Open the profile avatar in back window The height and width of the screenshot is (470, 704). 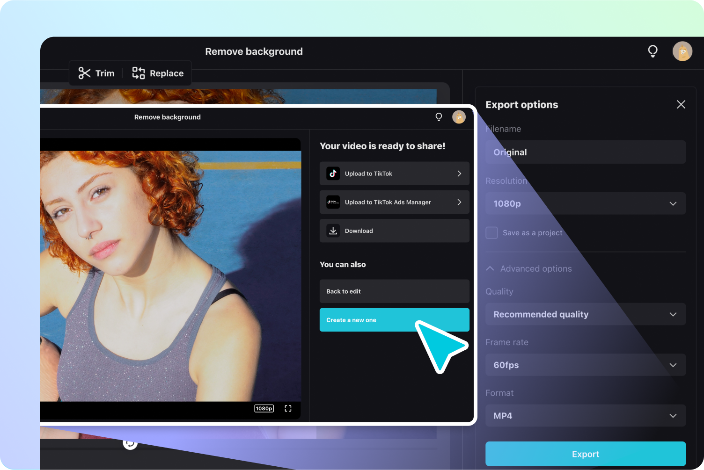(682, 51)
